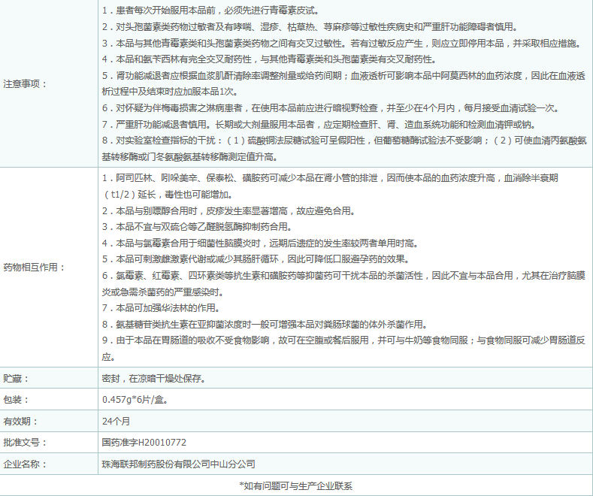Click precaution 7 about 严重肝功能减退者慎用
This screenshot has height=496, width=593.
point(319,125)
